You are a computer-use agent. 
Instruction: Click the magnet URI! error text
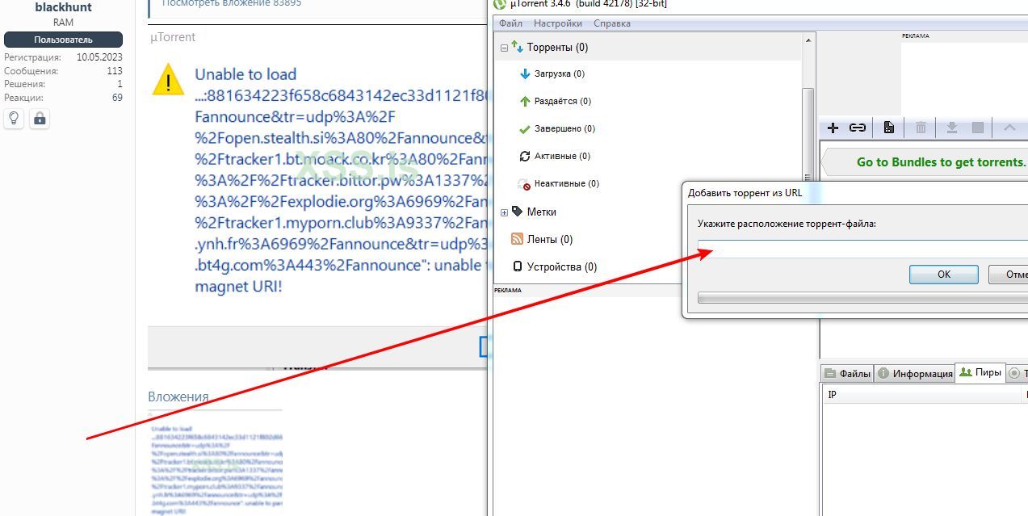pos(238,286)
